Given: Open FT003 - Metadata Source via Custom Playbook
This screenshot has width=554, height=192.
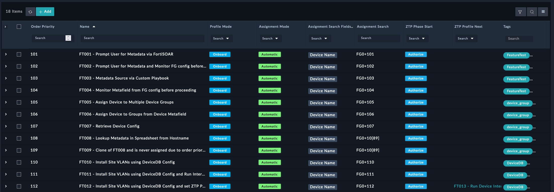Looking at the screenshot, I should [124, 78].
